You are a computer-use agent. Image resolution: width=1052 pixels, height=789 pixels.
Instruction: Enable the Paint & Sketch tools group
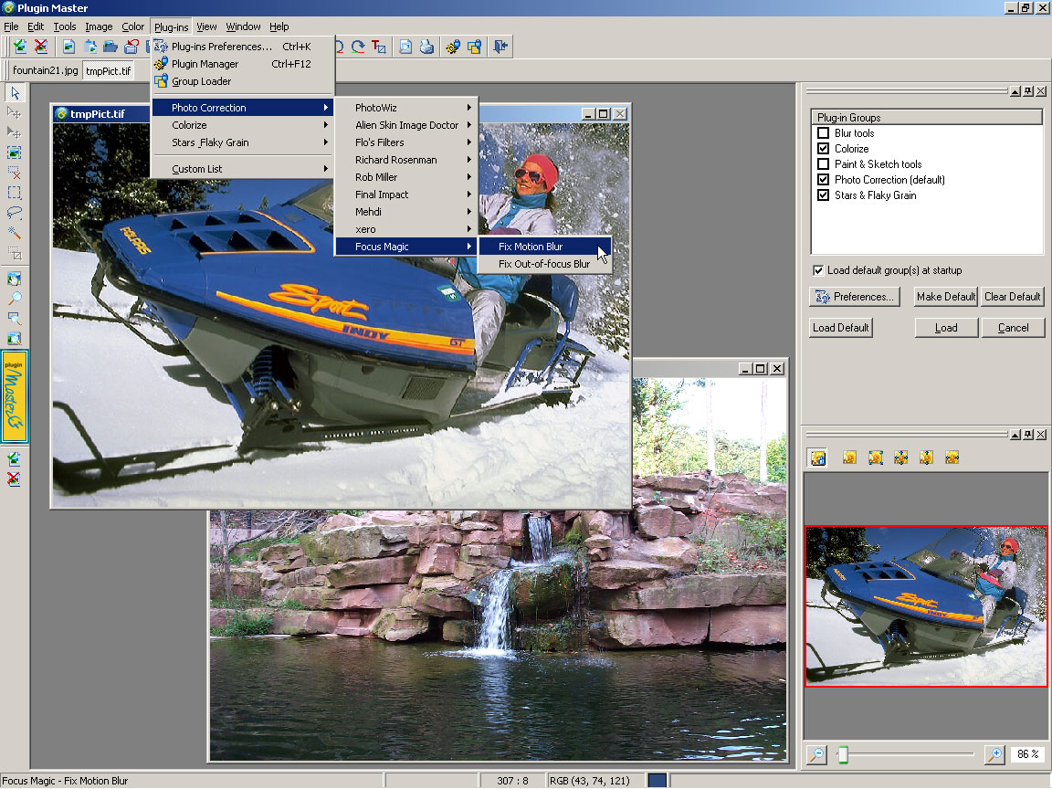pyautogui.click(x=823, y=163)
